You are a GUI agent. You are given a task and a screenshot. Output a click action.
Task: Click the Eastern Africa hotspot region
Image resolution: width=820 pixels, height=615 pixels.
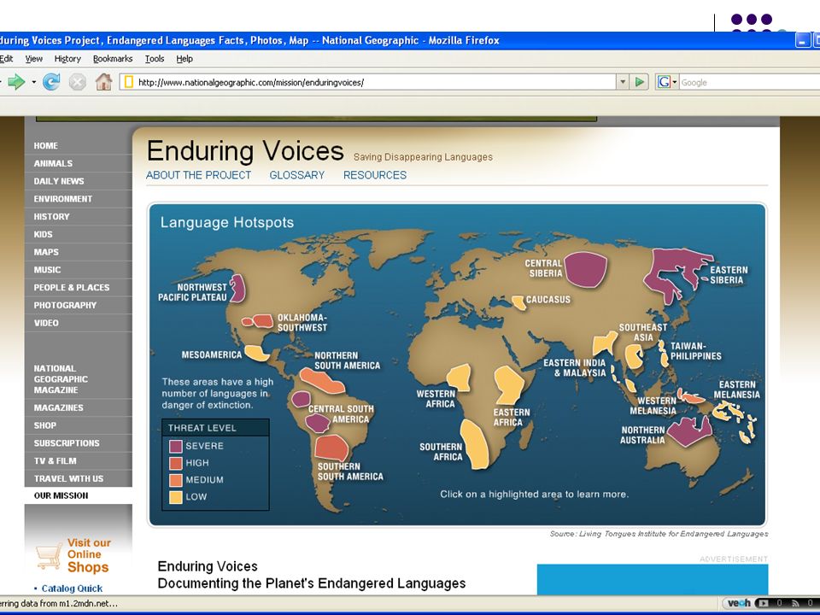[x=509, y=385]
